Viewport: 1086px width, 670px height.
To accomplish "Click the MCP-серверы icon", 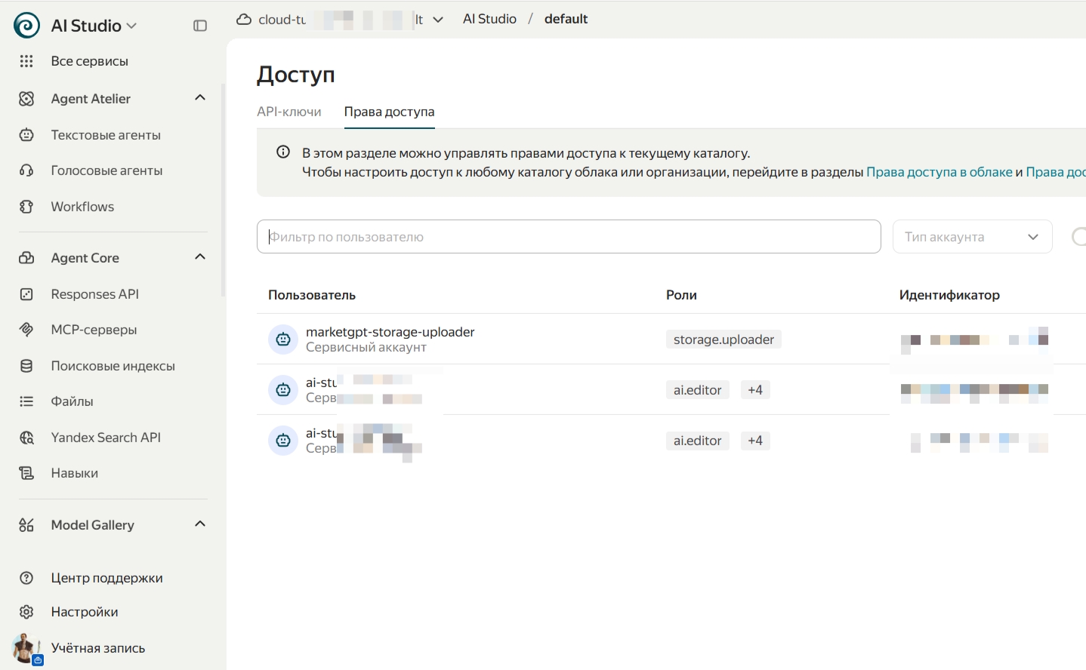I will (26, 330).
